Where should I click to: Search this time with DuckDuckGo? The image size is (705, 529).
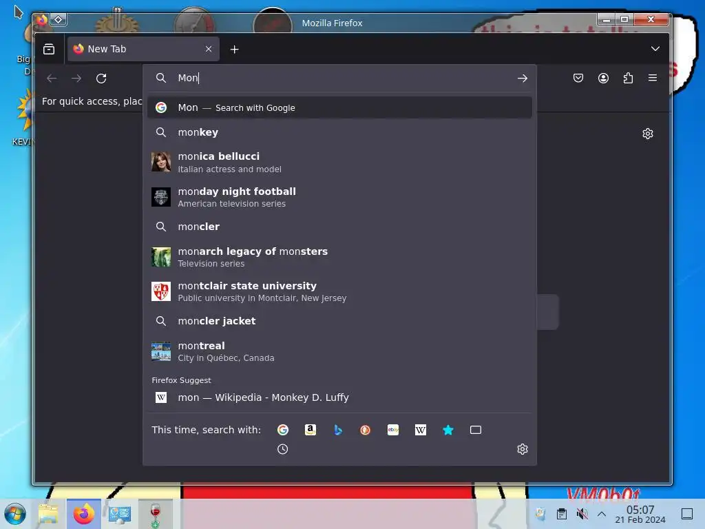366,430
